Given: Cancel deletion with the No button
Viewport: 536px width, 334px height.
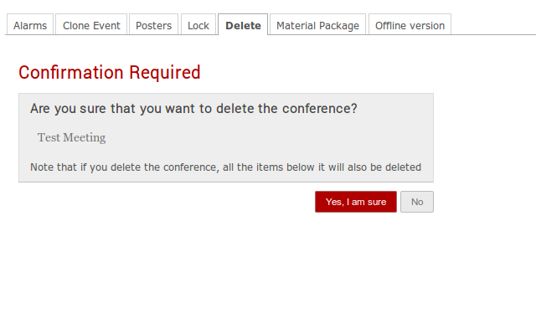Looking at the screenshot, I should tap(417, 202).
